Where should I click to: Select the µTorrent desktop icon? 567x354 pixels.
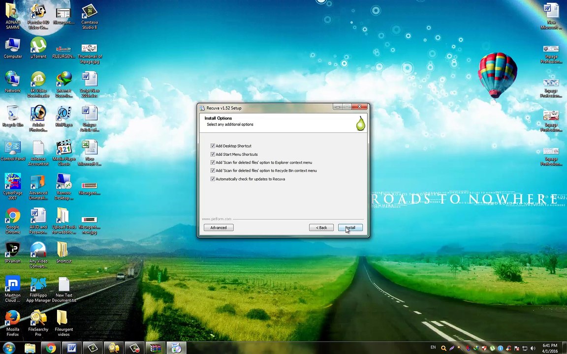coord(38,48)
